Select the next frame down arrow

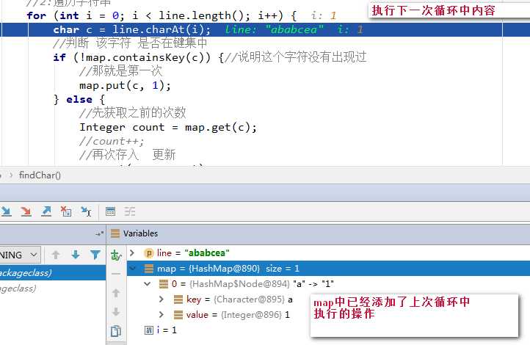click(76, 255)
